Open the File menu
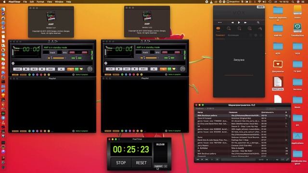Viewport: 308px width, 173px height. (25, 2)
